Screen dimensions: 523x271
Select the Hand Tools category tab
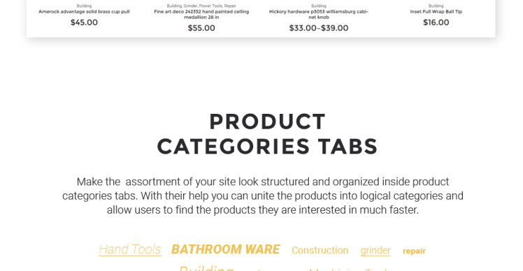[130, 249]
